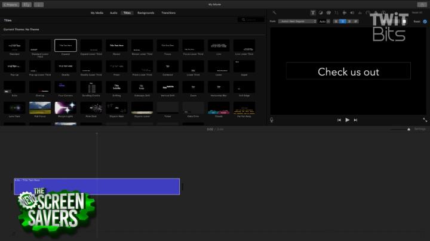Open the Font name dropdown
This screenshot has height=241, width=430.
coord(297,21)
